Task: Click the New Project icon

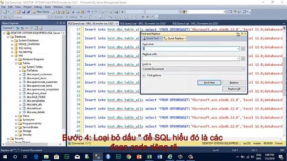Action: [x=5, y=12]
